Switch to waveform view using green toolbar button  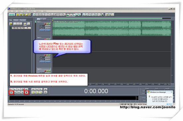click(12, 15)
